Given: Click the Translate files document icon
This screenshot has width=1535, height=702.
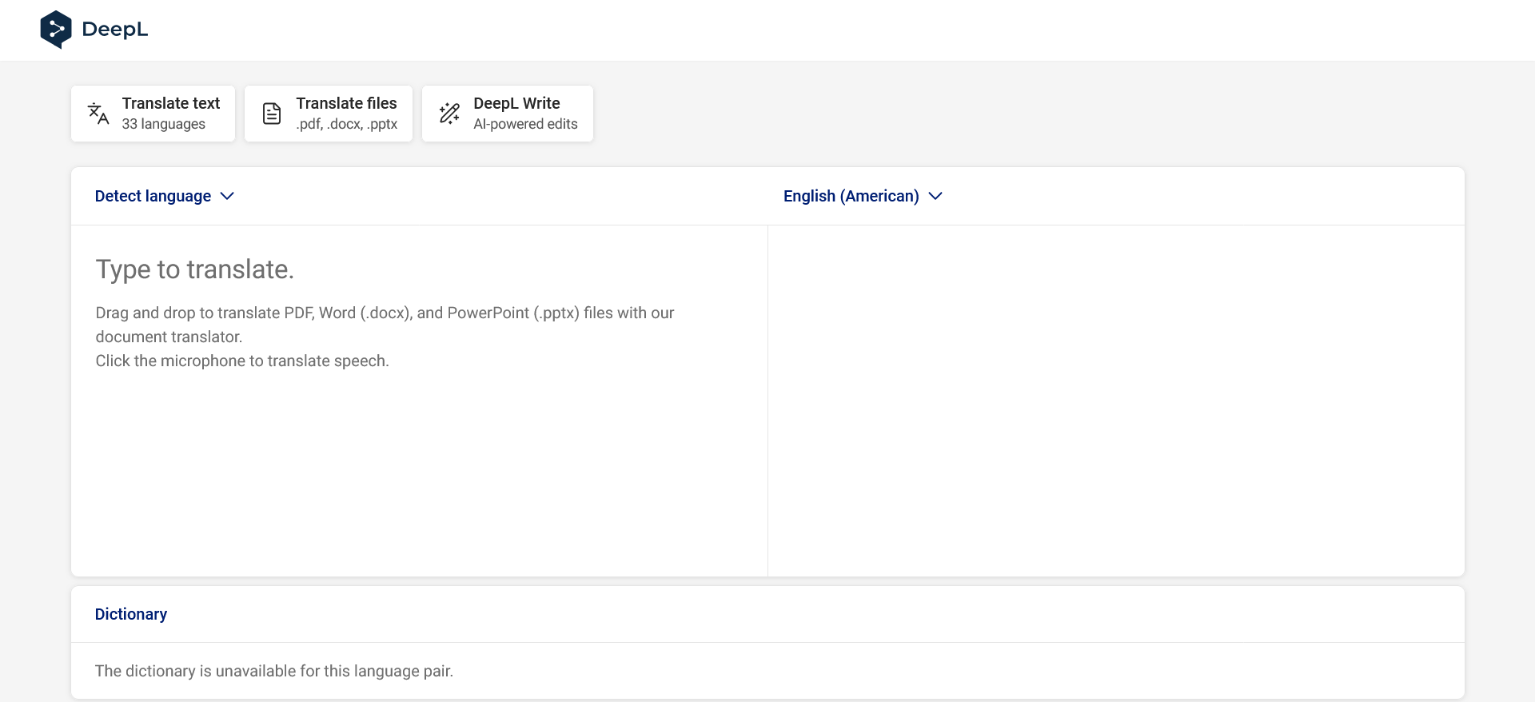Looking at the screenshot, I should (x=272, y=114).
